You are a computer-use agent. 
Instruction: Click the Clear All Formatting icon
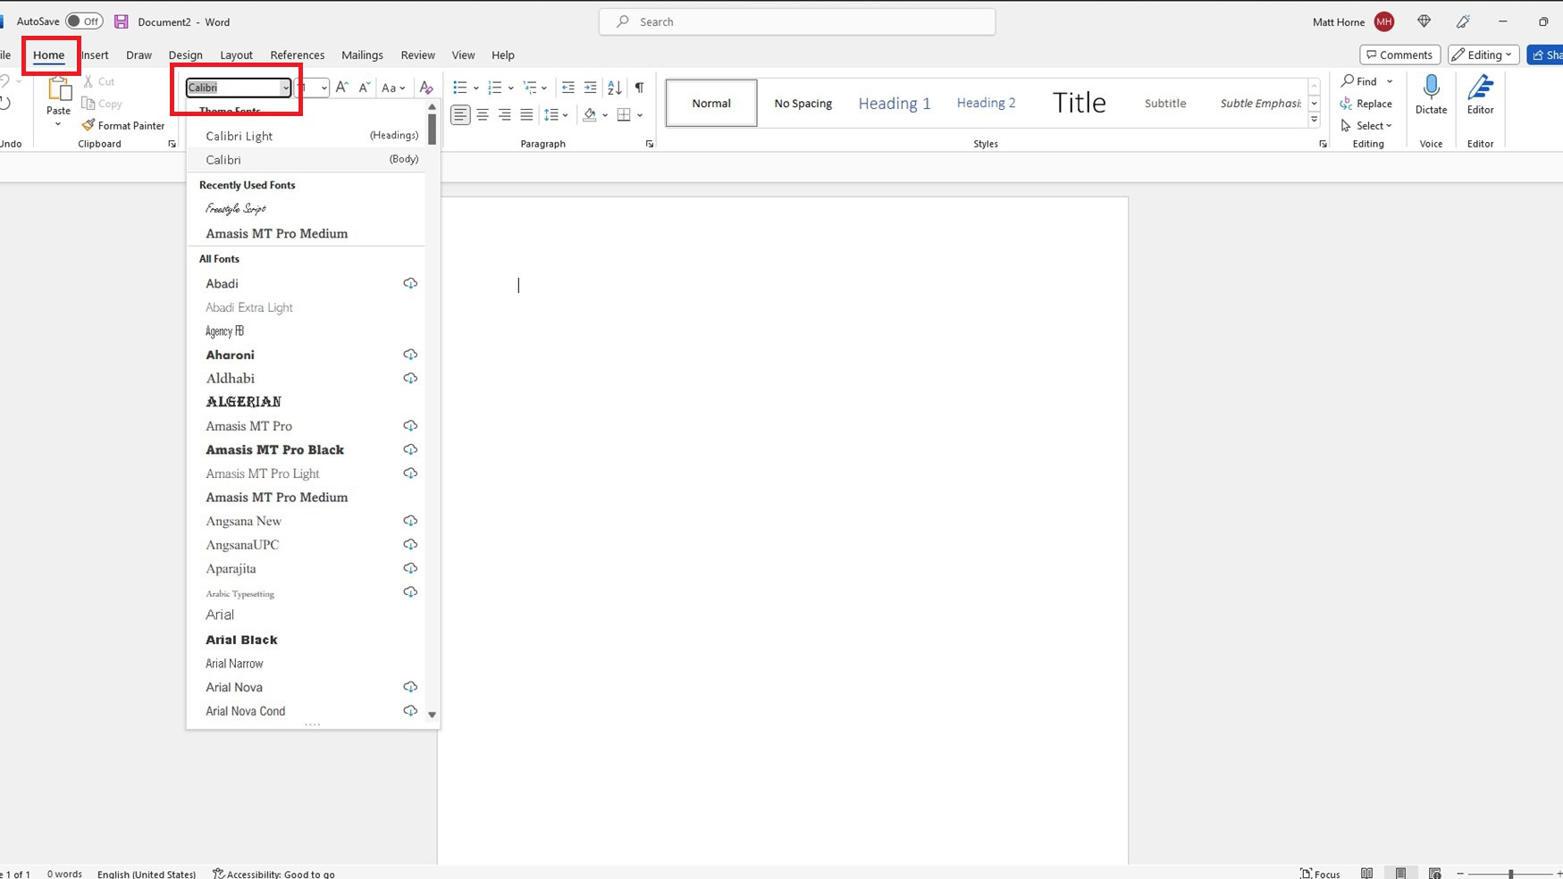pos(426,88)
